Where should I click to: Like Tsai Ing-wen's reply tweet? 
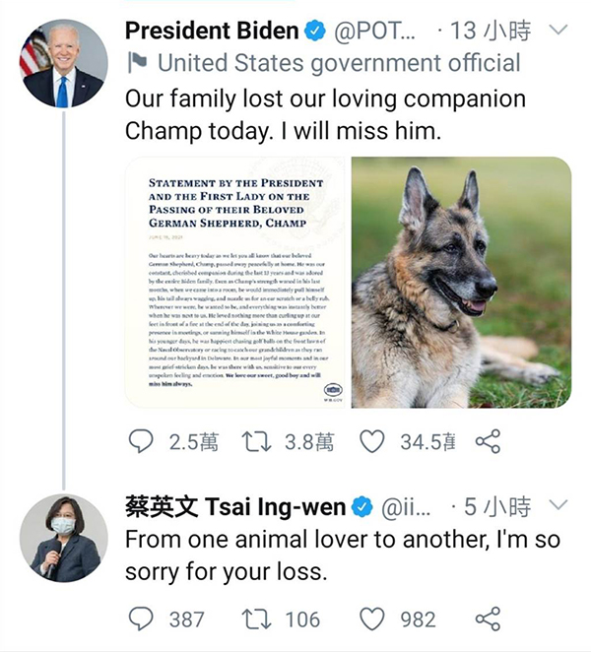pyautogui.click(x=371, y=619)
